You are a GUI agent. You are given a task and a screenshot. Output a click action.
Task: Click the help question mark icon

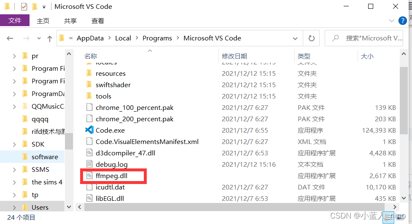tap(403, 21)
